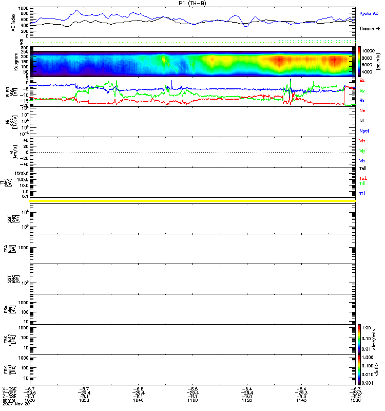This screenshot has width=385, height=411.
Task: Click the red Bz legend label
Action: (x=362, y=80)
